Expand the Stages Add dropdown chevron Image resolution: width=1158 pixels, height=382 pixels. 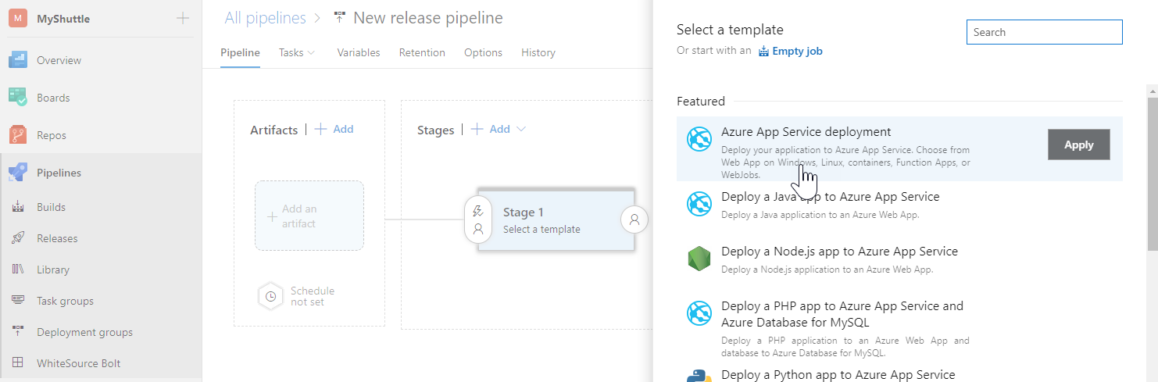point(521,129)
